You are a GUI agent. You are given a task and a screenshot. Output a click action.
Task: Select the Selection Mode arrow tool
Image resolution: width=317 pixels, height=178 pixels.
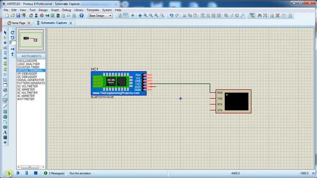5,33
